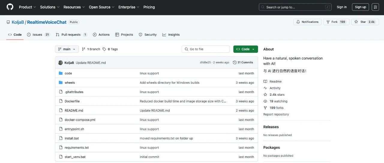Click the GitHub logo icon
This screenshot has width=384, height=163.
coord(10,7)
